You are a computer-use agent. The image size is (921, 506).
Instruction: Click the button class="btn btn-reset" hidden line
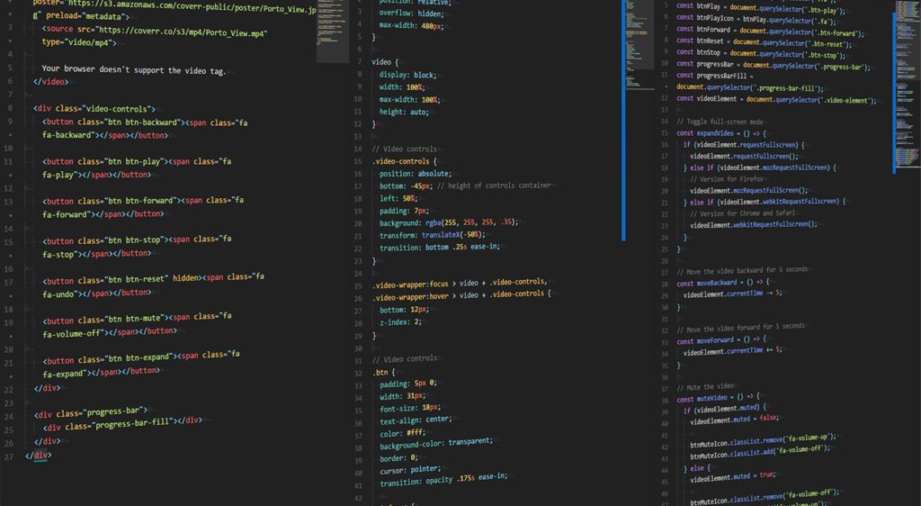click(x=153, y=278)
